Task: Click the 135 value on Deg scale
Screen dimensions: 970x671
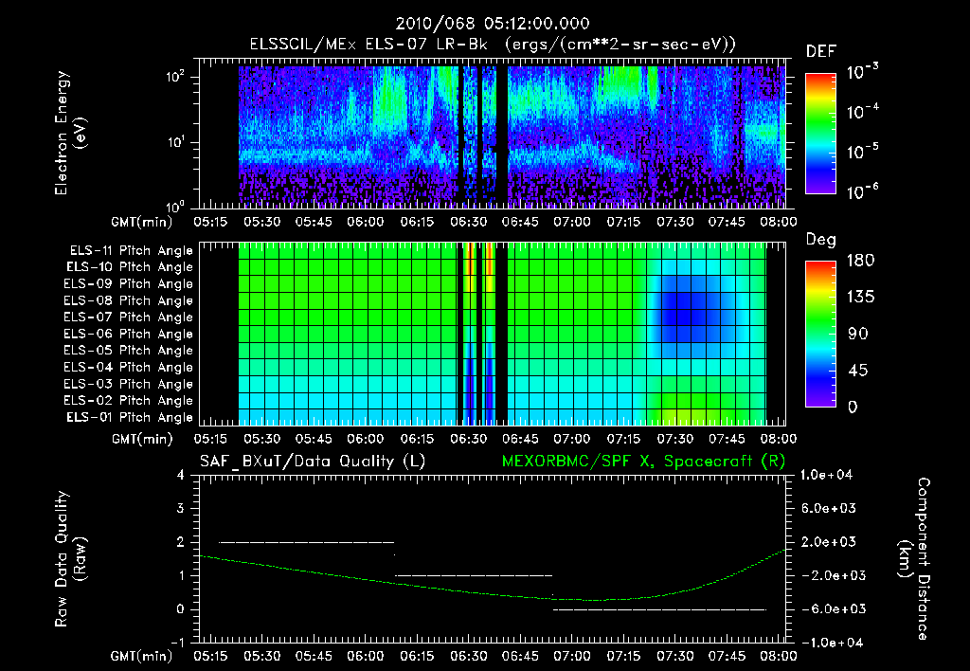Action: click(x=860, y=298)
